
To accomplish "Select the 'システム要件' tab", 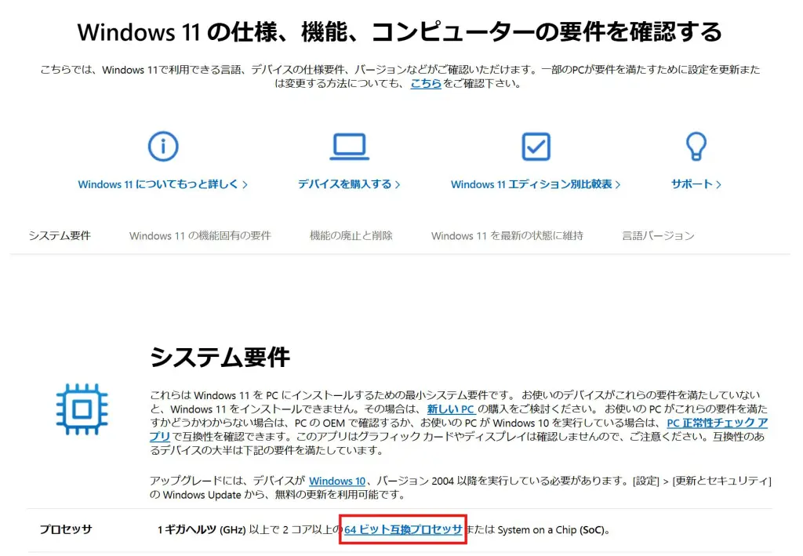I will (60, 235).
